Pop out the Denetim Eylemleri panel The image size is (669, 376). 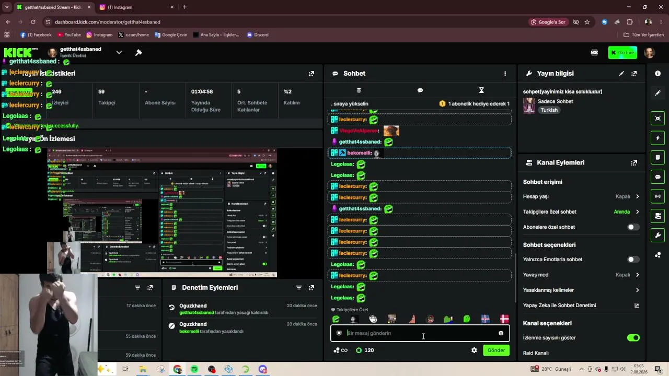[x=312, y=288]
